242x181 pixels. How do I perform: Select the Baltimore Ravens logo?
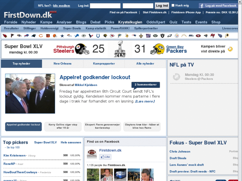pos(19,36)
